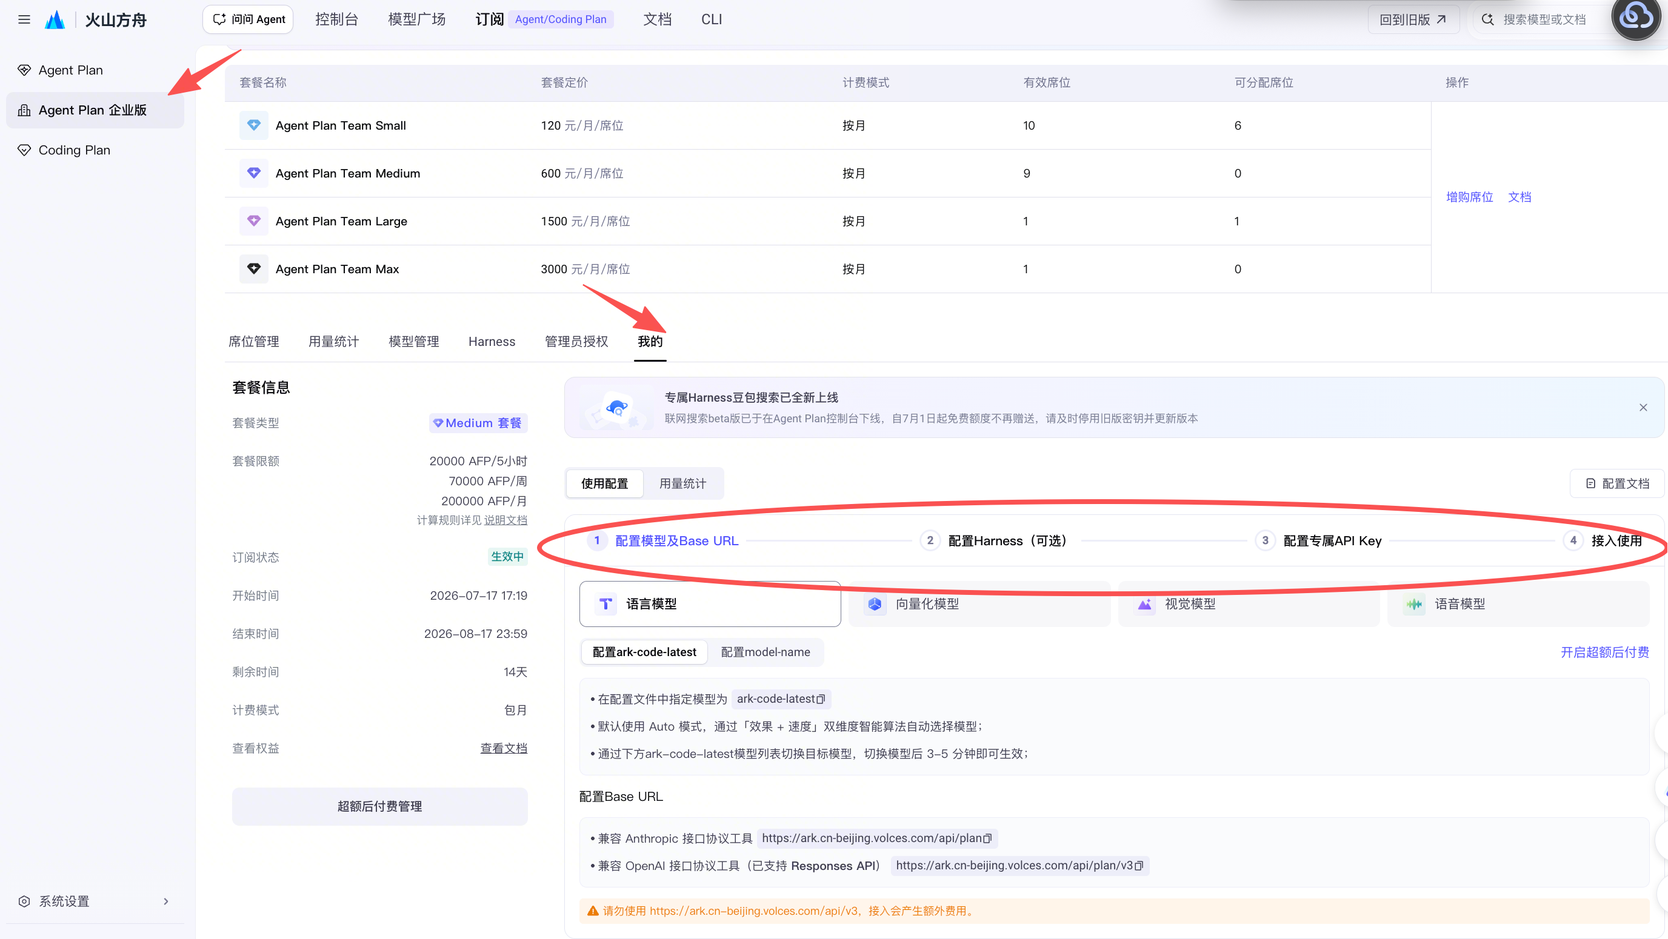Select the 语言模型 model type card
The height and width of the screenshot is (939, 1668).
tap(710, 604)
